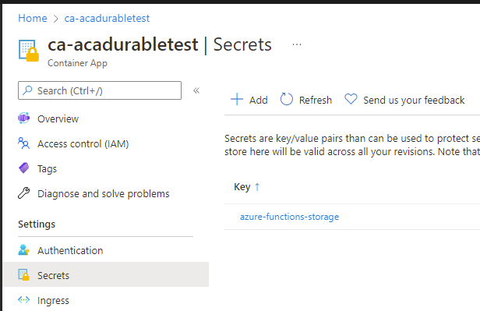Open the Secrets menu item

(106, 274)
